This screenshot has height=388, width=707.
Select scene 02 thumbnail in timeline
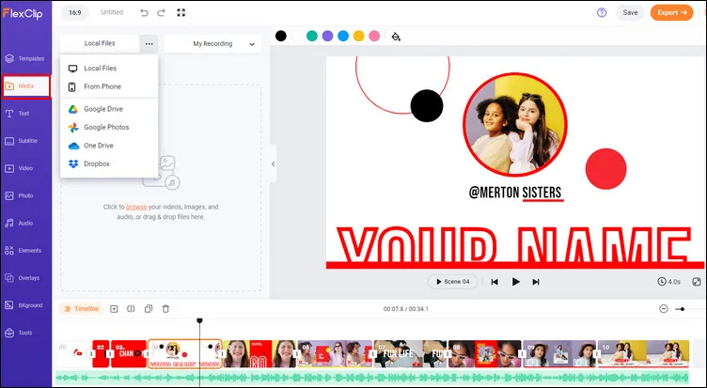(101, 354)
